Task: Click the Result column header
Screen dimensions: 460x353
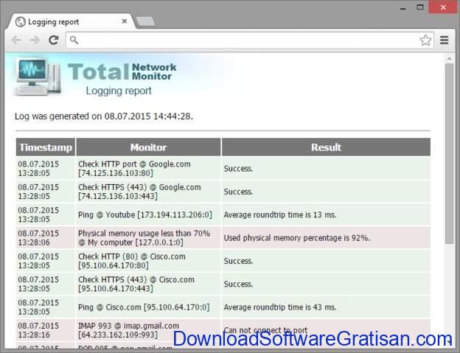Action: (327, 147)
